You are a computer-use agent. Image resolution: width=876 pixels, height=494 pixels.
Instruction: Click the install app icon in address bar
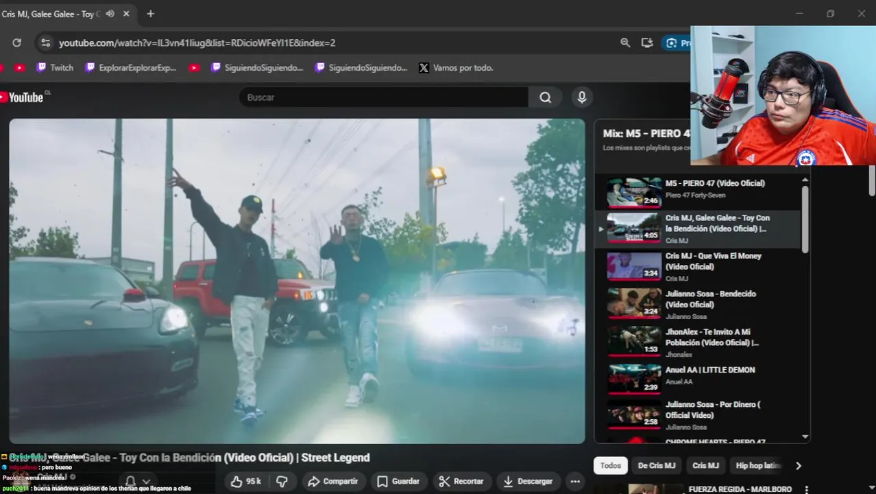tap(647, 43)
